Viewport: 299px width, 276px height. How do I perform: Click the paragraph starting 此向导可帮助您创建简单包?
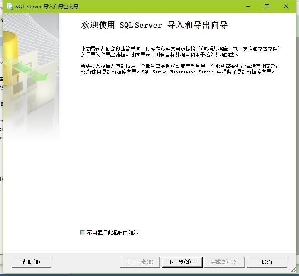(x=180, y=52)
